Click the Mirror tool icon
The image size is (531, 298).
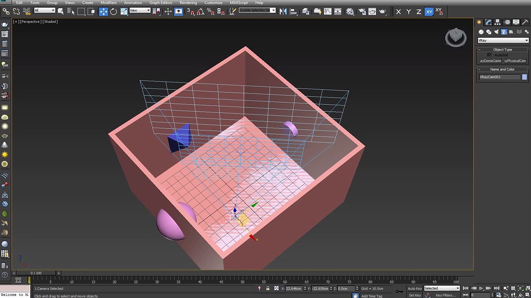click(283, 12)
